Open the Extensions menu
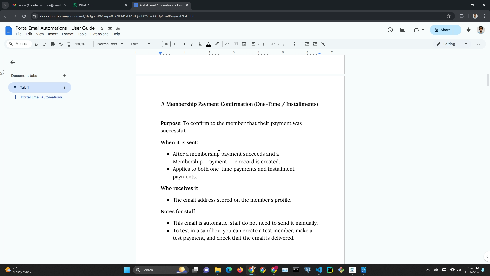The width and height of the screenshot is (490, 276). tap(99, 34)
